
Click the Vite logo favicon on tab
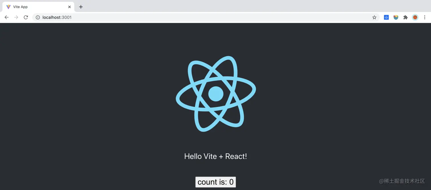(x=8, y=7)
